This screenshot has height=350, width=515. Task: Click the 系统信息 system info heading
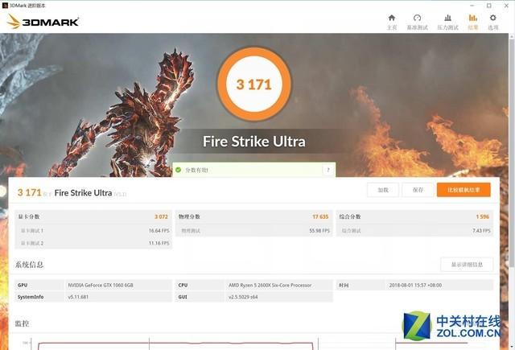coord(29,265)
